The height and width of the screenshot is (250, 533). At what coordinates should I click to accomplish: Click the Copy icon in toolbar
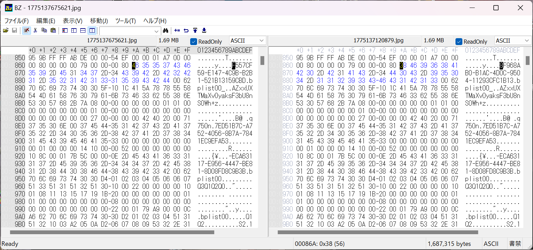click(44, 31)
